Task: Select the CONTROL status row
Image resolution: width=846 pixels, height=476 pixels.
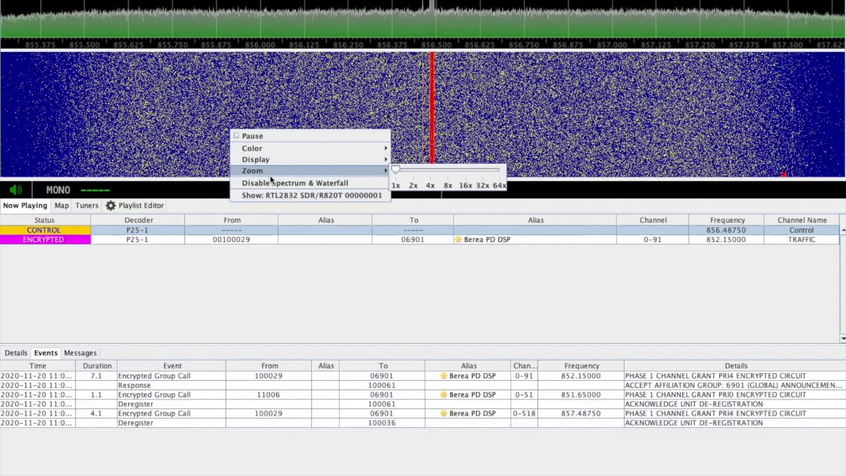Action: [420, 230]
